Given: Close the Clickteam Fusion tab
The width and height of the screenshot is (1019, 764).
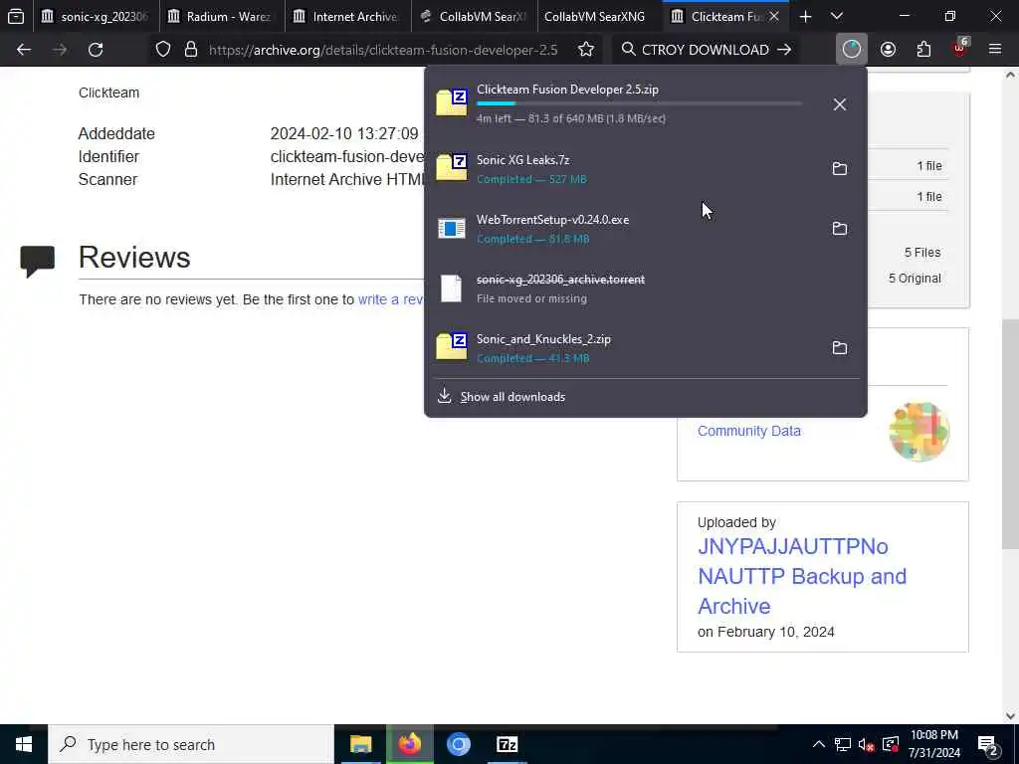Looking at the screenshot, I should pyautogui.click(x=774, y=16).
